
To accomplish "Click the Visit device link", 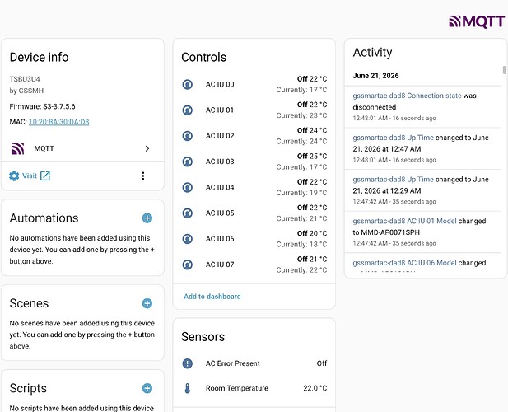I will [x=30, y=176].
